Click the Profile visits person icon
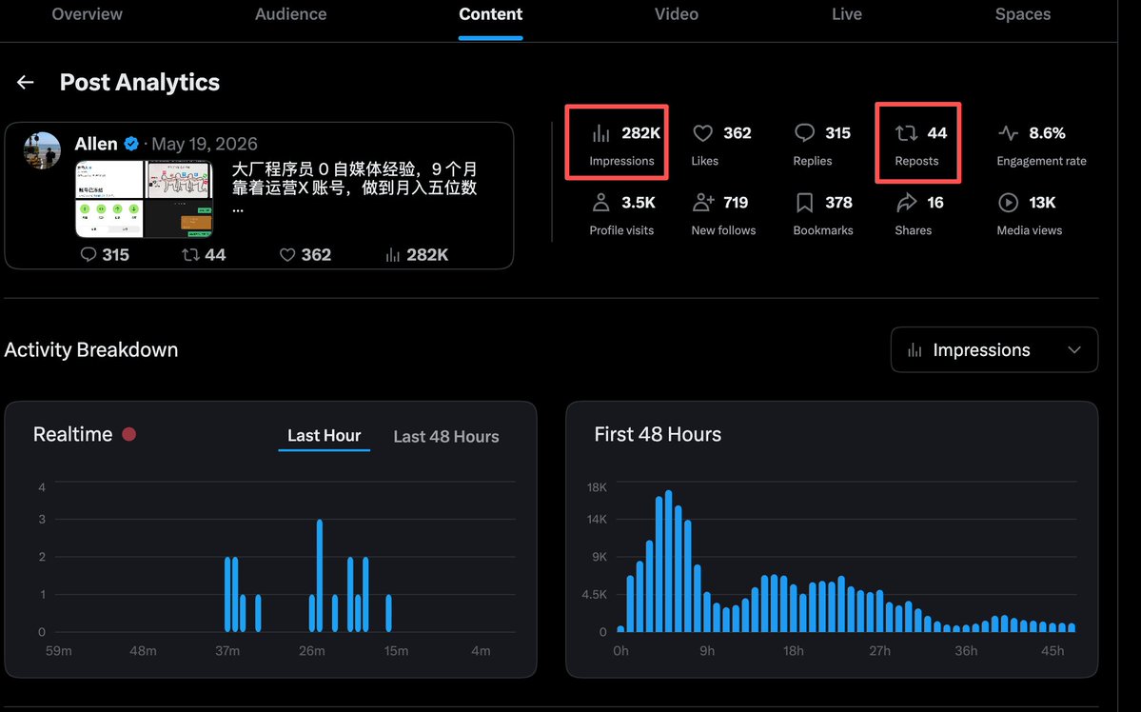The height and width of the screenshot is (712, 1141). point(601,203)
